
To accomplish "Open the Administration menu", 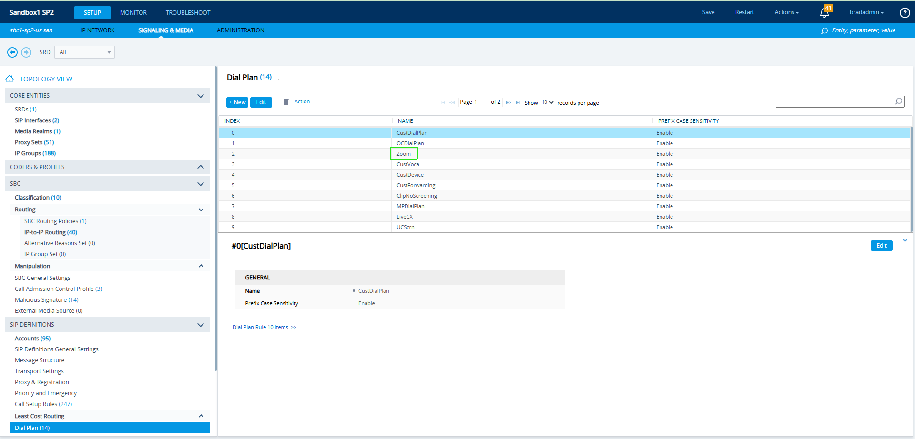I will pyautogui.click(x=241, y=30).
